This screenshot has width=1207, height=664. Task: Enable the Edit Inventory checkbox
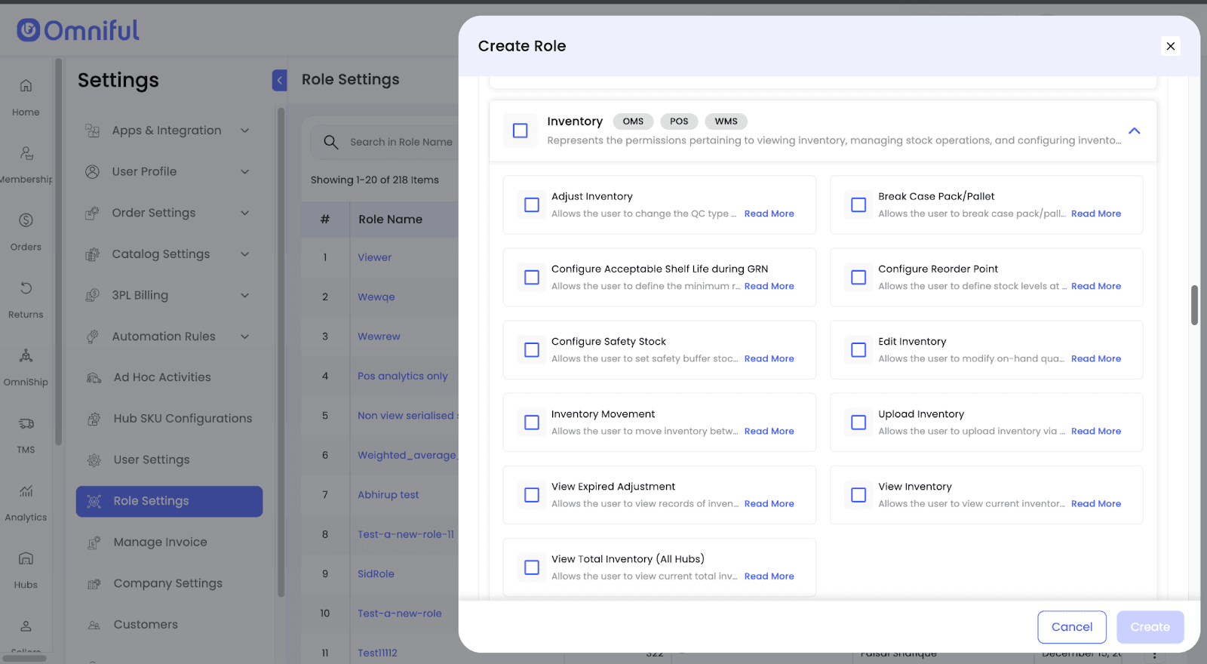[x=858, y=350]
